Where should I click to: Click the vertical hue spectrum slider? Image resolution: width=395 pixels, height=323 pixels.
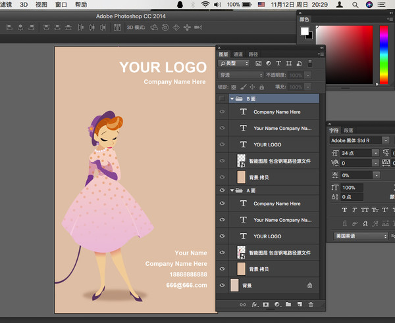[x=384, y=54]
